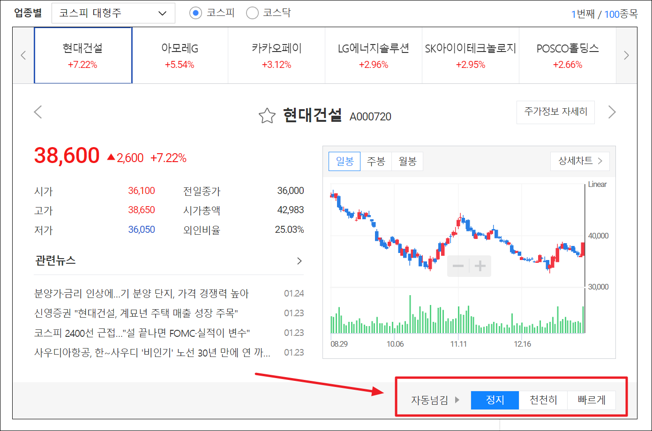Image resolution: width=652 pixels, height=431 pixels.
Task: Set auto-rotation speed to 빠르게
Action: tap(592, 400)
